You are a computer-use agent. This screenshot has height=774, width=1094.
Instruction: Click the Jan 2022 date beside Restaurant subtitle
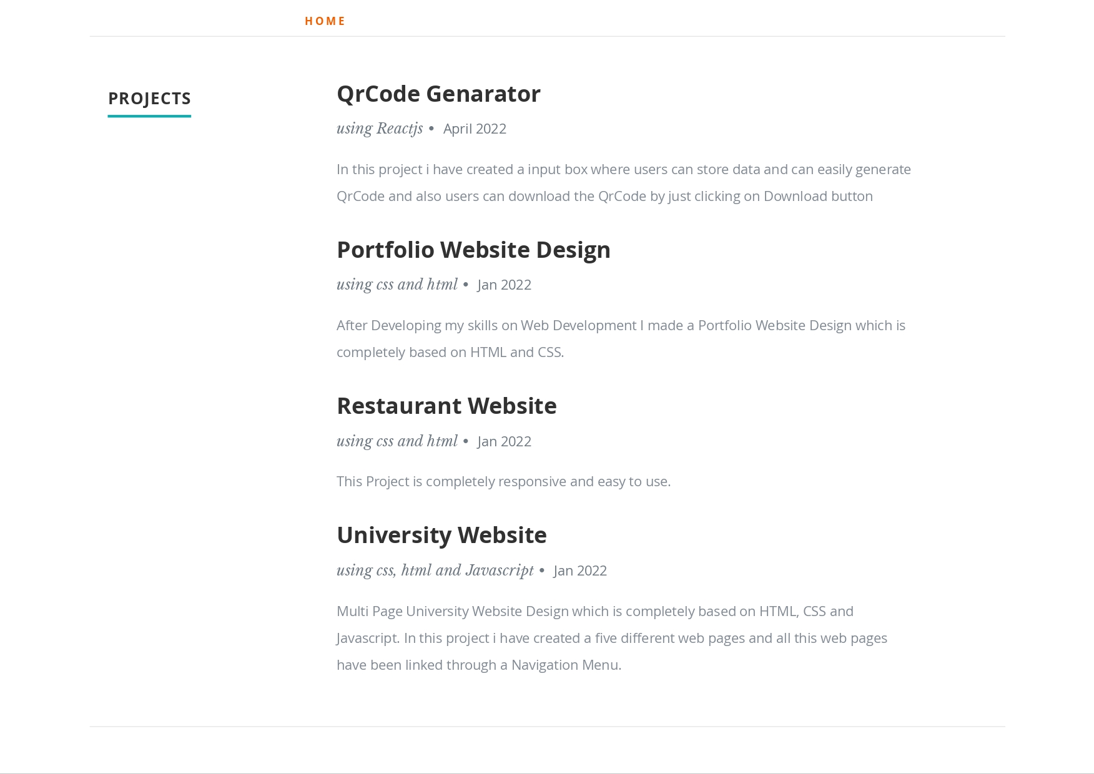[504, 441]
